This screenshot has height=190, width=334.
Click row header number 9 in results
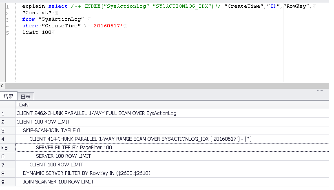(3, 182)
